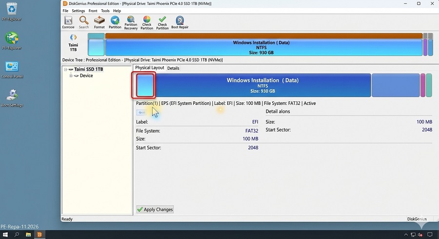Switch to the Details tab
Image resolution: width=439 pixels, height=239 pixels.
(x=173, y=68)
